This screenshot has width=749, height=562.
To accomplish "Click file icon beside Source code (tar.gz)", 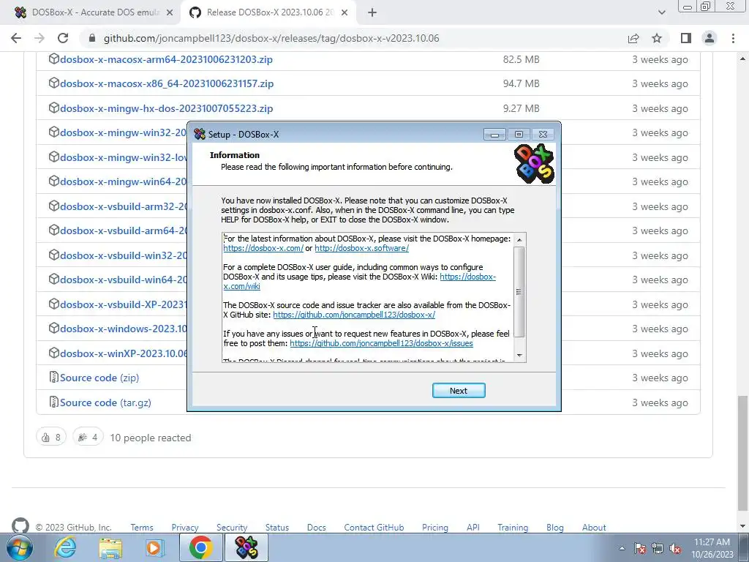I will 54,402.
